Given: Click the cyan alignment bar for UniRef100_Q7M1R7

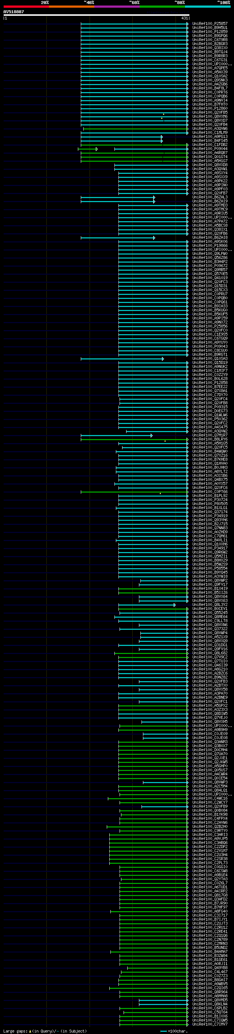Looking at the screenshot, I should coord(116,435).
